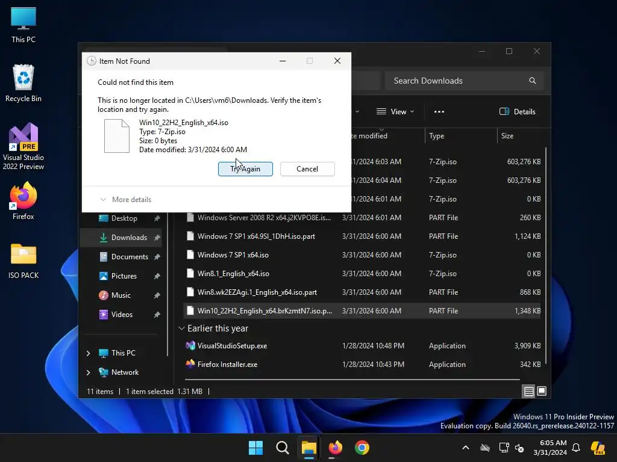The image size is (617, 462).
Task: Select Windows 7 SP1 x64.iso file
Action: 362,255
